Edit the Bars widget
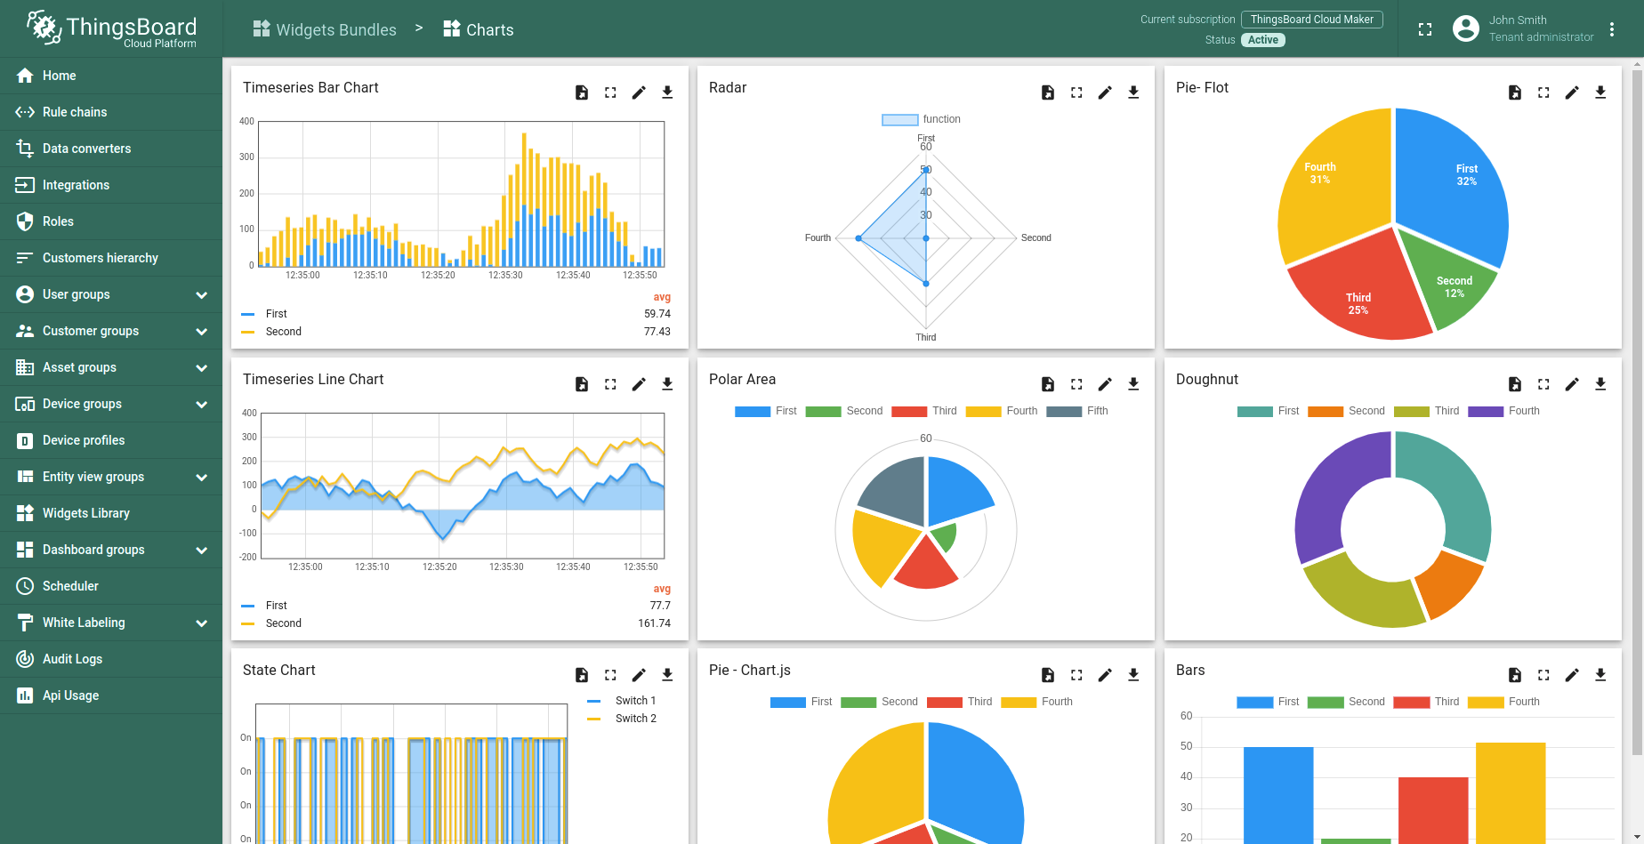The width and height of the screenshot is (1644, 844). pos(1572,675)
